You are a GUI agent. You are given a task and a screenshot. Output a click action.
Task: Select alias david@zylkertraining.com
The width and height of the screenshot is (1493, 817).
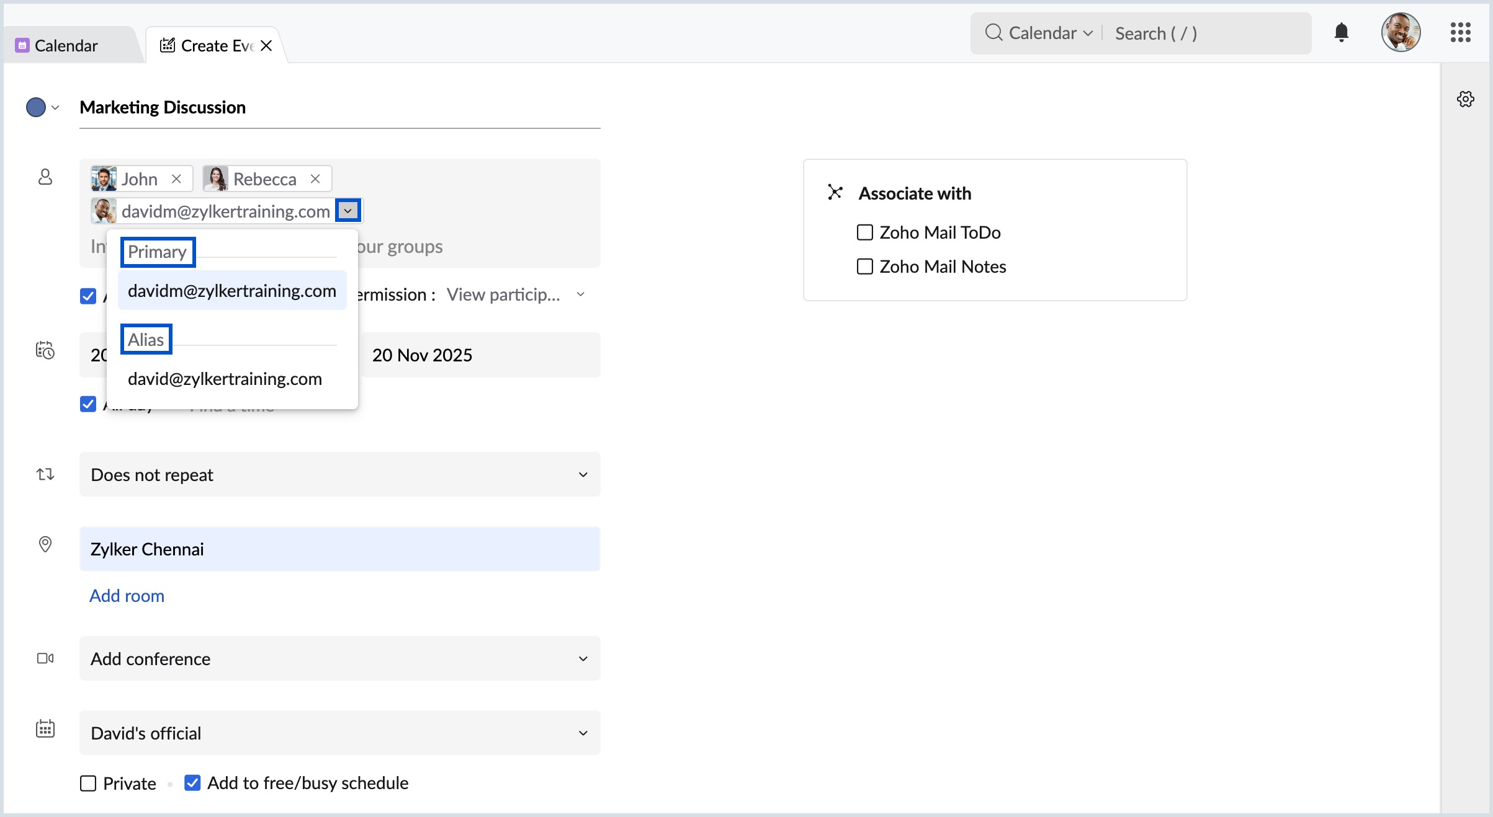(225, 379)
